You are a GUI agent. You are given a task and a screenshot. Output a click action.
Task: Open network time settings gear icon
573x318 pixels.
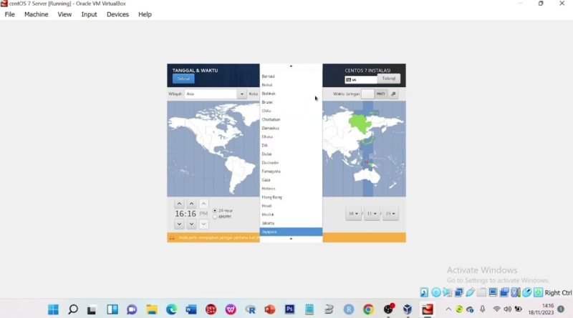393,94
